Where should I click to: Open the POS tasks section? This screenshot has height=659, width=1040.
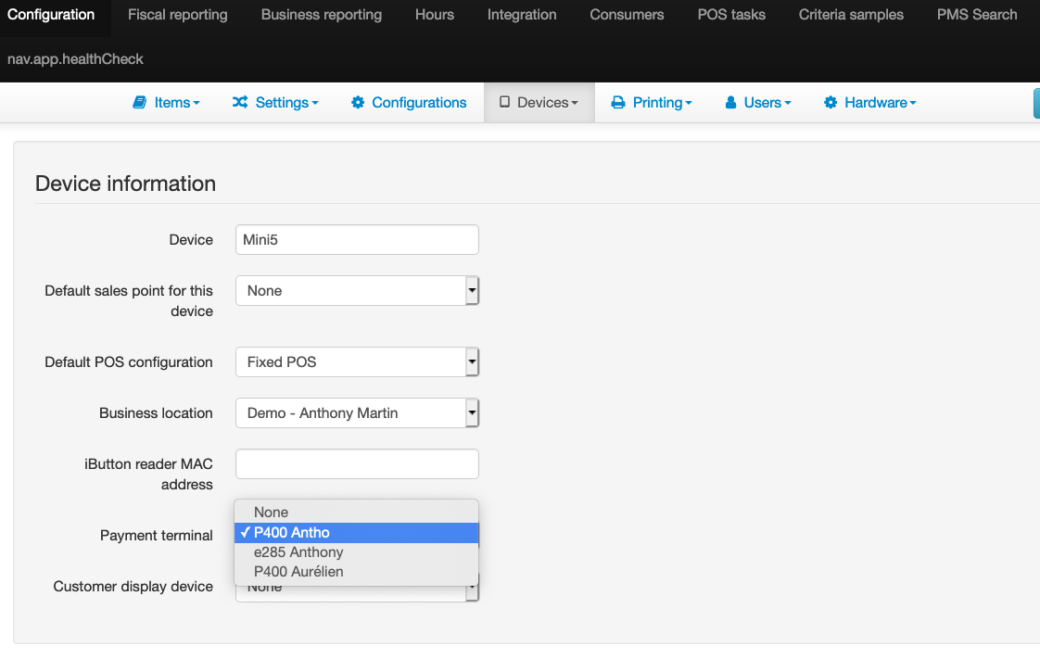click(x=731, y=14)
